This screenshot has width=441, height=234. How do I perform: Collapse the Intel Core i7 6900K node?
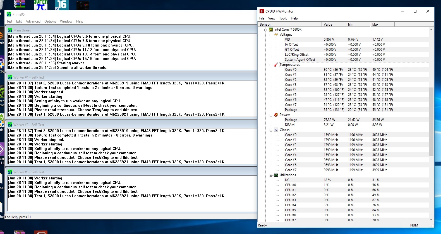pos(266,30)
